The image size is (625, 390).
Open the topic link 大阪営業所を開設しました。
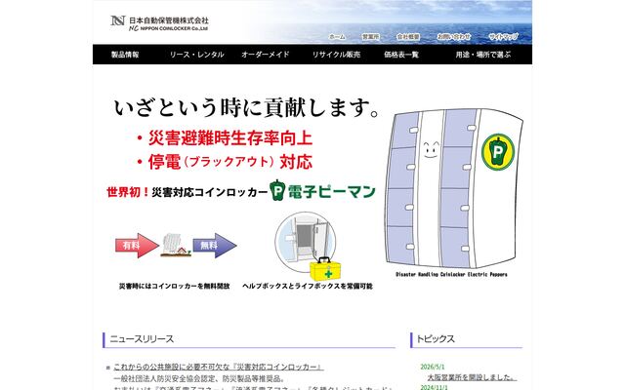tap(471, 377)
